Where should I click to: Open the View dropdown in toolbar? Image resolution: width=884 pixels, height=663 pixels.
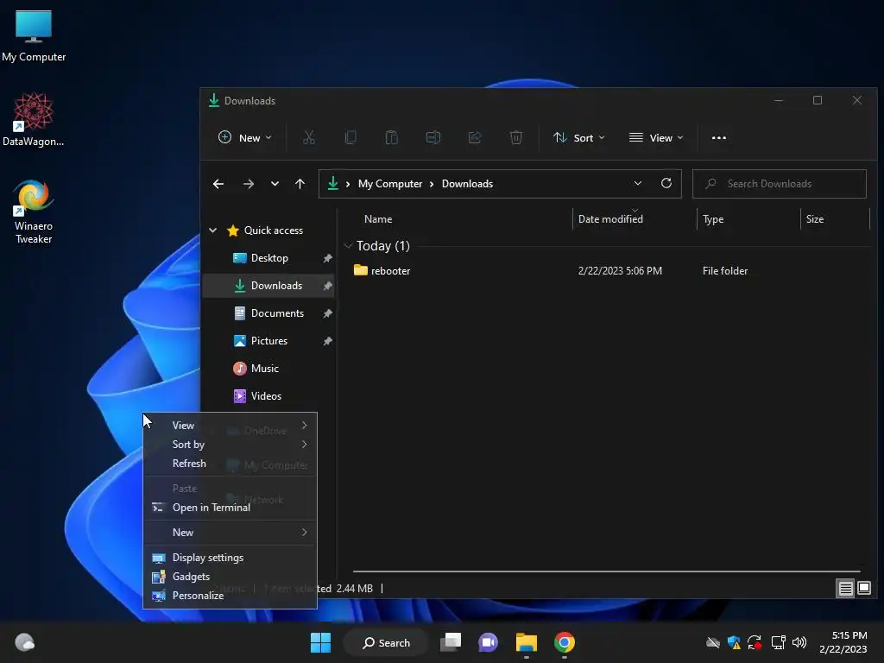pyautogui.click(x=656, y=137)
